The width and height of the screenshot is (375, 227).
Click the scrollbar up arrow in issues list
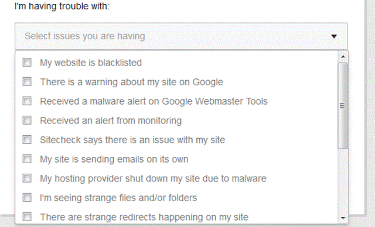coord(343,57)
